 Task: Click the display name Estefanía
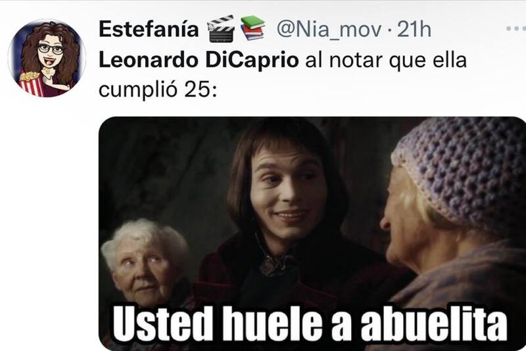pyautogui.click(x=149, y=29)
